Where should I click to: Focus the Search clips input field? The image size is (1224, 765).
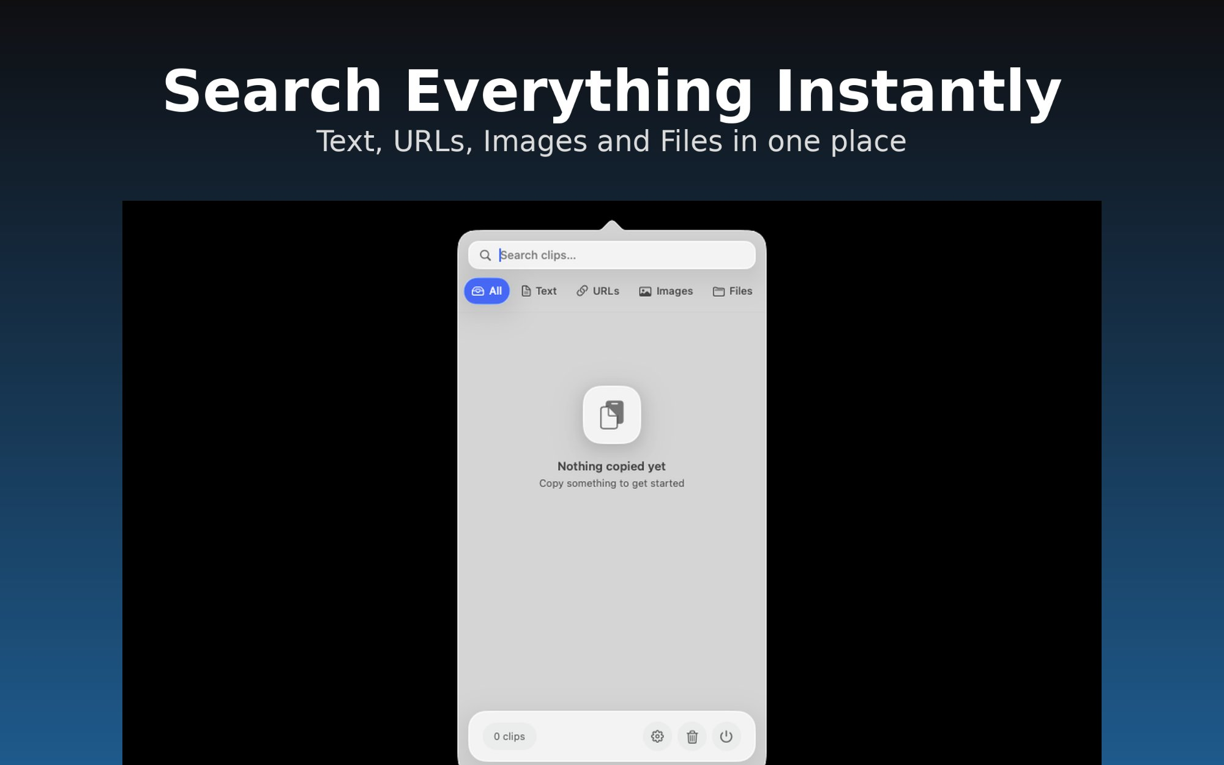612,255
